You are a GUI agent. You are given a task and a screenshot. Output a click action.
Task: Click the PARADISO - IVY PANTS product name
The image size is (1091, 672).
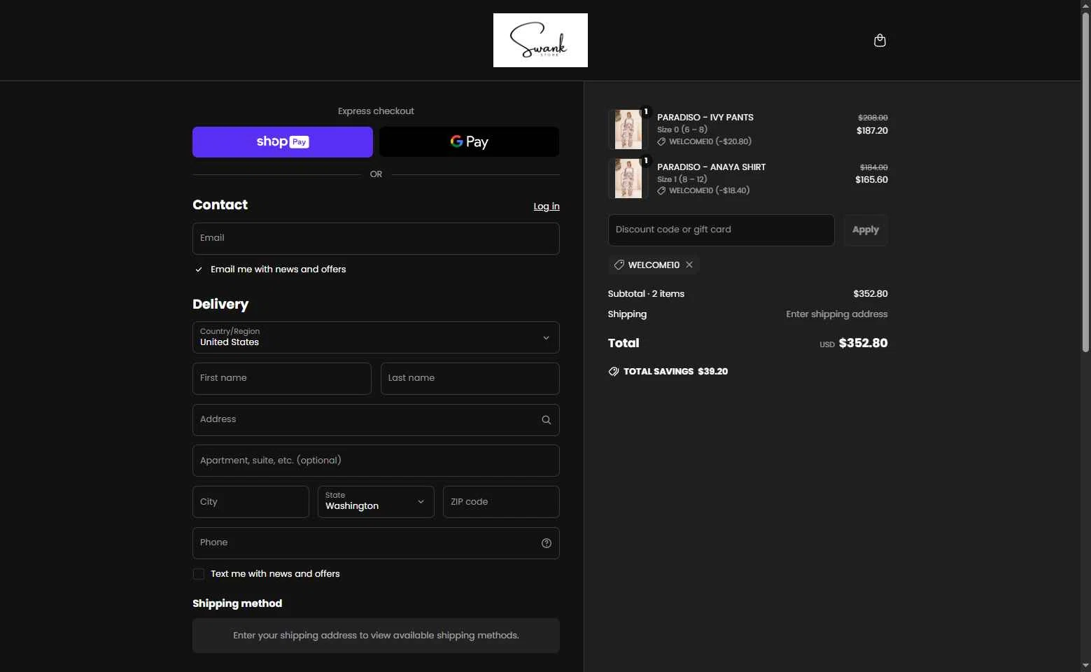(705, 118)
